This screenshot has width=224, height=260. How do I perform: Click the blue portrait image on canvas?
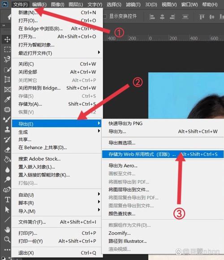click(x=186, y=95)
